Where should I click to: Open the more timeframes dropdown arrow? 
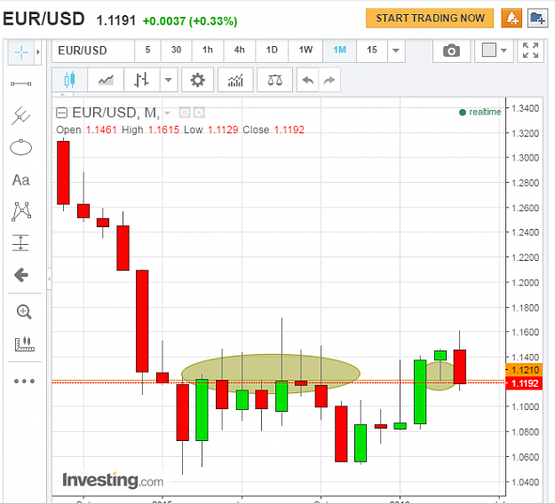pyautogui.click(x=396, y=51)
